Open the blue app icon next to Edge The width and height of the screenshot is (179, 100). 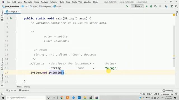point(79,97)
